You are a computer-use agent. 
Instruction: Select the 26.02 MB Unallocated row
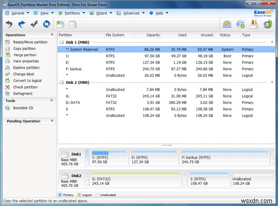(166, 75)
